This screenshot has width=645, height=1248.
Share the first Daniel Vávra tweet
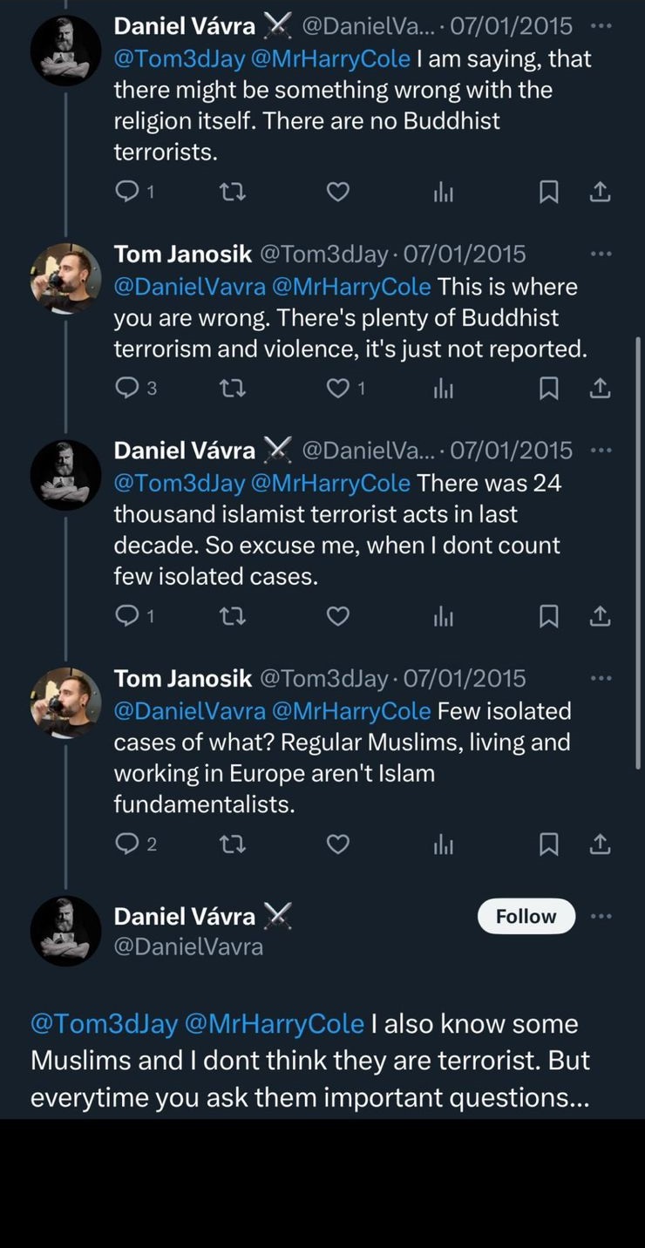(x=600, y=192)
